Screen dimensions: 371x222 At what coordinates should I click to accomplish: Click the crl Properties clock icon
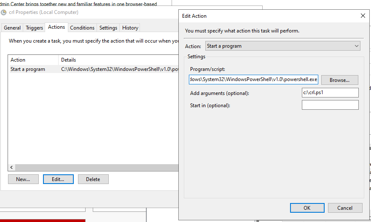click(x=3, y=12)
